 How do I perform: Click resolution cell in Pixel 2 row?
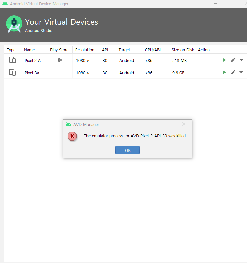coord(85,61)
